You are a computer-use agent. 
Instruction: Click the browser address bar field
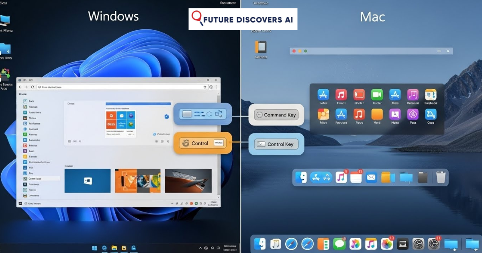pos(120,87)
